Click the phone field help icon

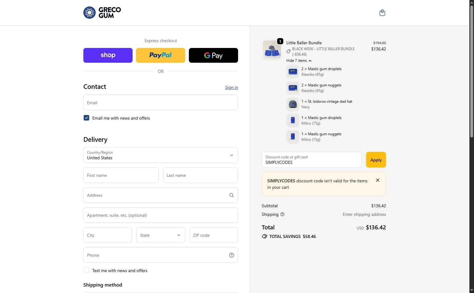point(232,255)
